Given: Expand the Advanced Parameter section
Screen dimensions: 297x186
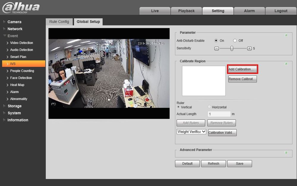Looking at the screenshot, I should click(286, 152).
